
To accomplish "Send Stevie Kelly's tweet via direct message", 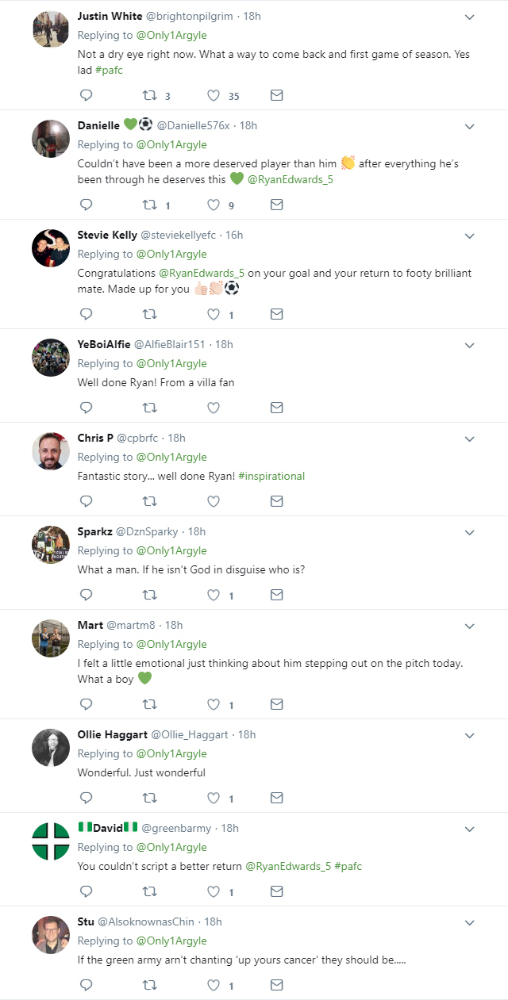I will point(276,315).
